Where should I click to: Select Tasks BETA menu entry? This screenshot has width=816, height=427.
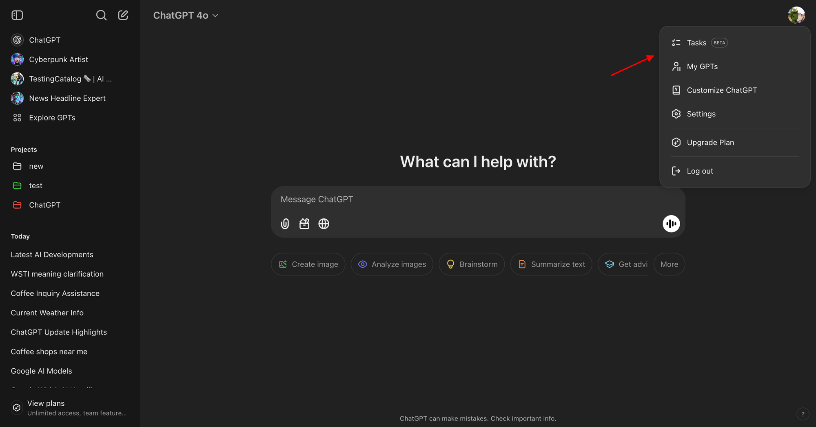735,43
